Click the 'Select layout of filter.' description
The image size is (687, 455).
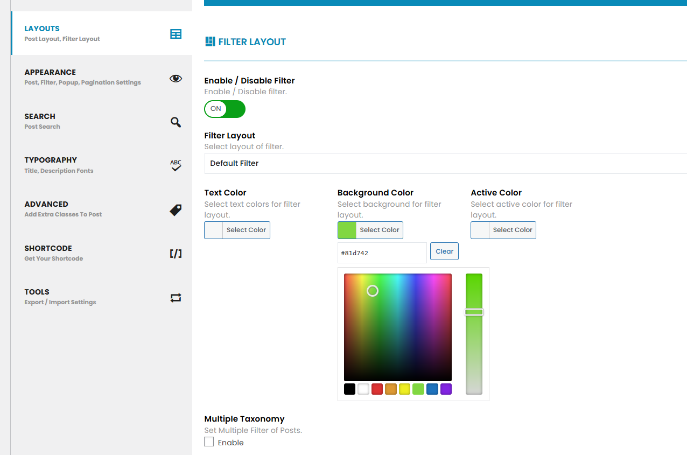pos(244,146)
